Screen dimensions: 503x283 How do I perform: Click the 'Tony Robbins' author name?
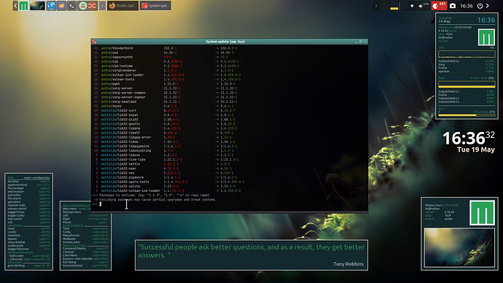point(348,264)
